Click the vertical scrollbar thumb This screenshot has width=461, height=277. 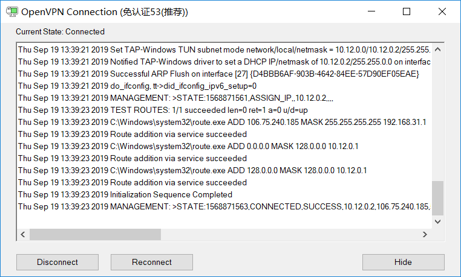tap(437, 199)
